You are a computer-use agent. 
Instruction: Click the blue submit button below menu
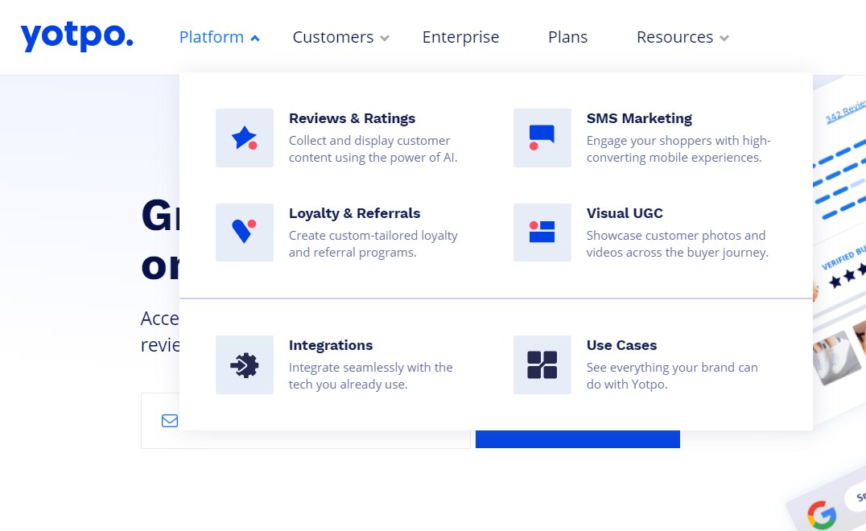[578, 438]
